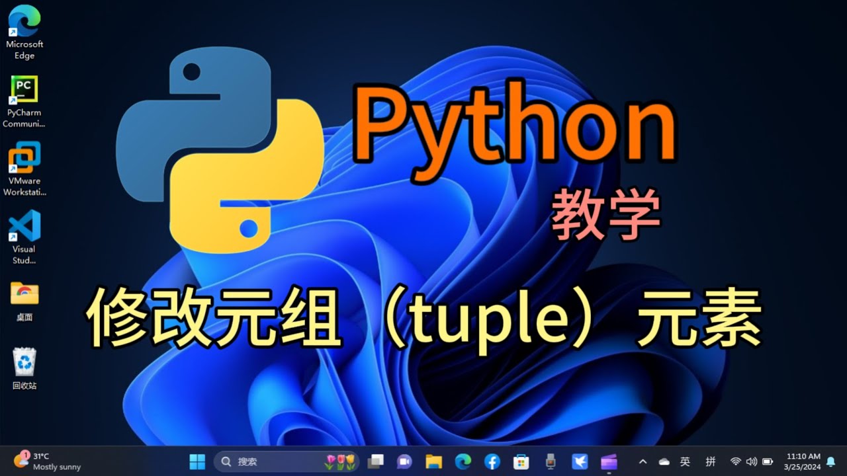Select the 桌面 folder icon on the desktop
This screenshot has height=476, width=847.
pos(24,301)
